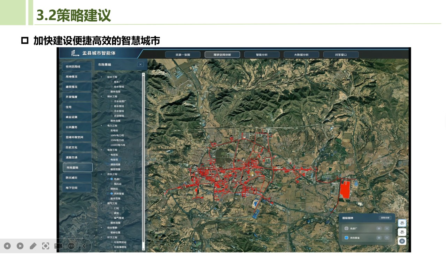
Task: Select 道路交通 in the left sidebar
Action: click(77, 157)
